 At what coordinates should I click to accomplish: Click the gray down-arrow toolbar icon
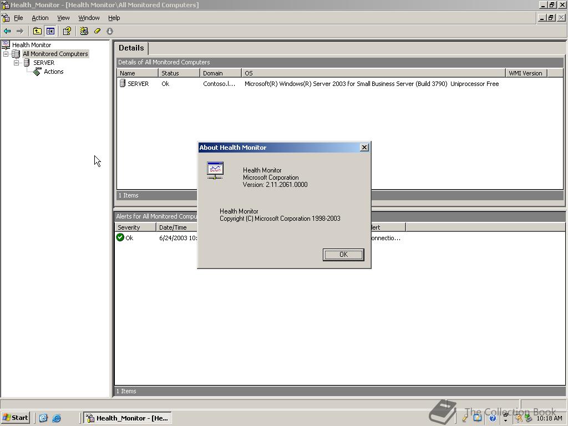point(110,31)
